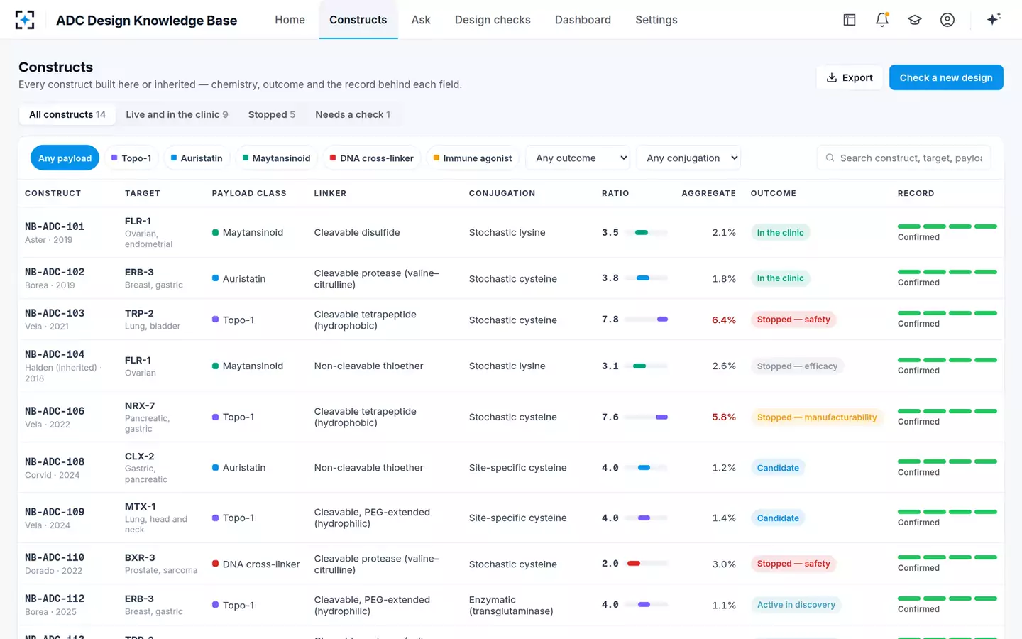Click the search magnifier icon in search box

click(830, 158)
